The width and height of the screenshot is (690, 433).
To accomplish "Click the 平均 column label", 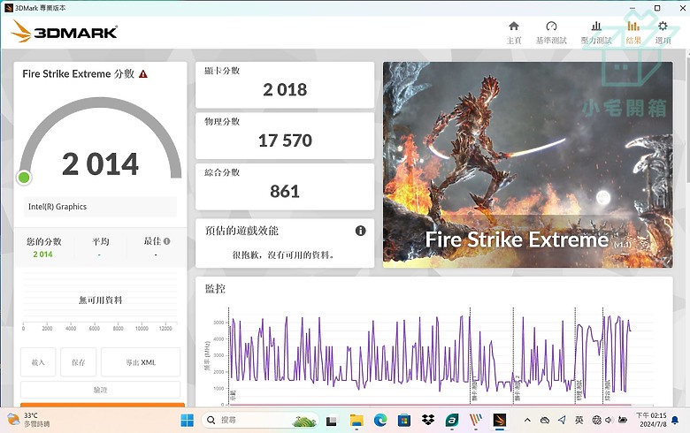I will (100, 241).
